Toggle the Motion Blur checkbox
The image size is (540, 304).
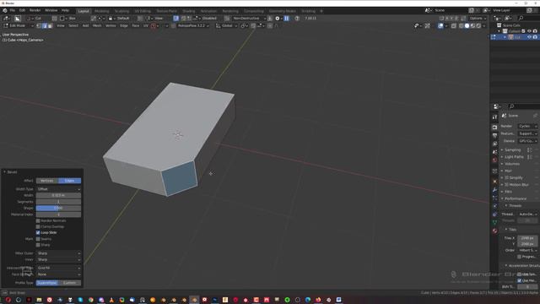pyautogui.click(x=506, y=185)
